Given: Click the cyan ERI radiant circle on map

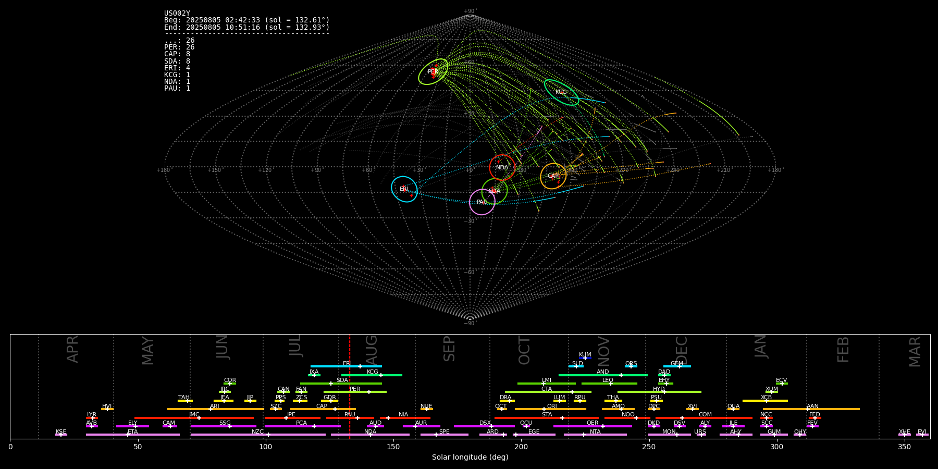Looking at the screenshot, I should point(404,189).
